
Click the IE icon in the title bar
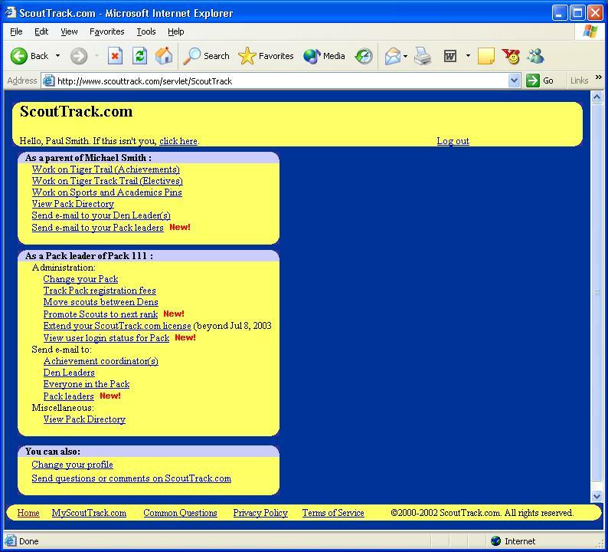point(11,13)
